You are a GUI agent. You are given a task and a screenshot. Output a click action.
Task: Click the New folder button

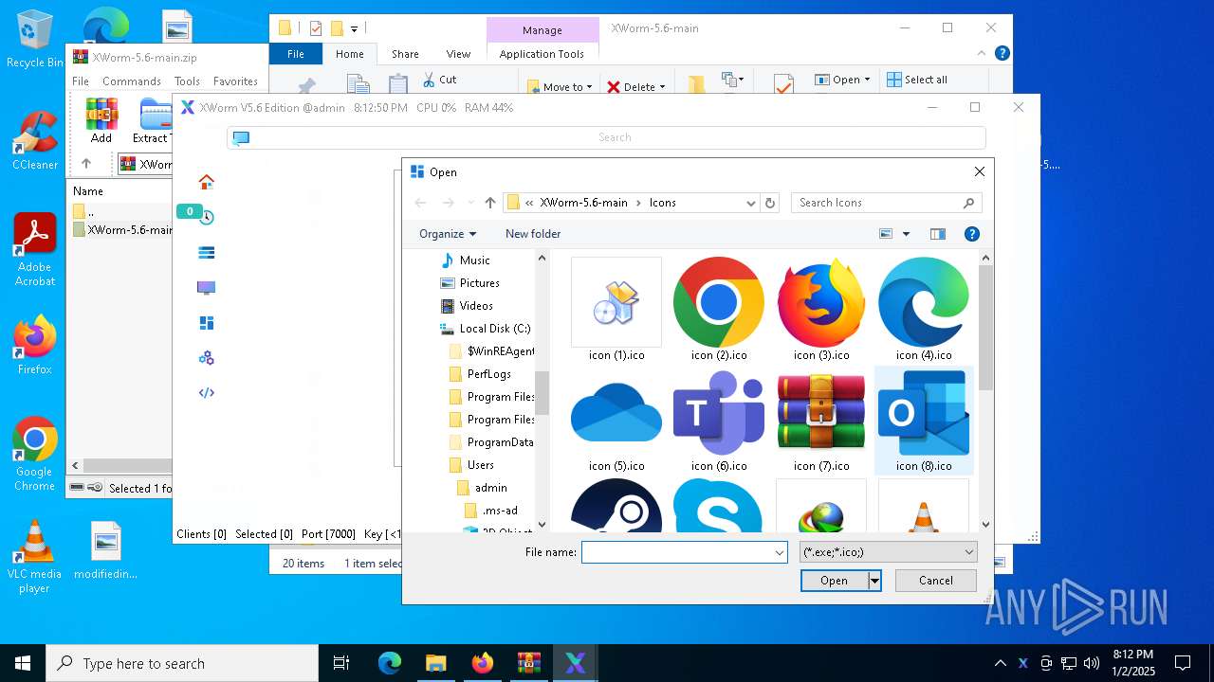[x=533, y=234]
